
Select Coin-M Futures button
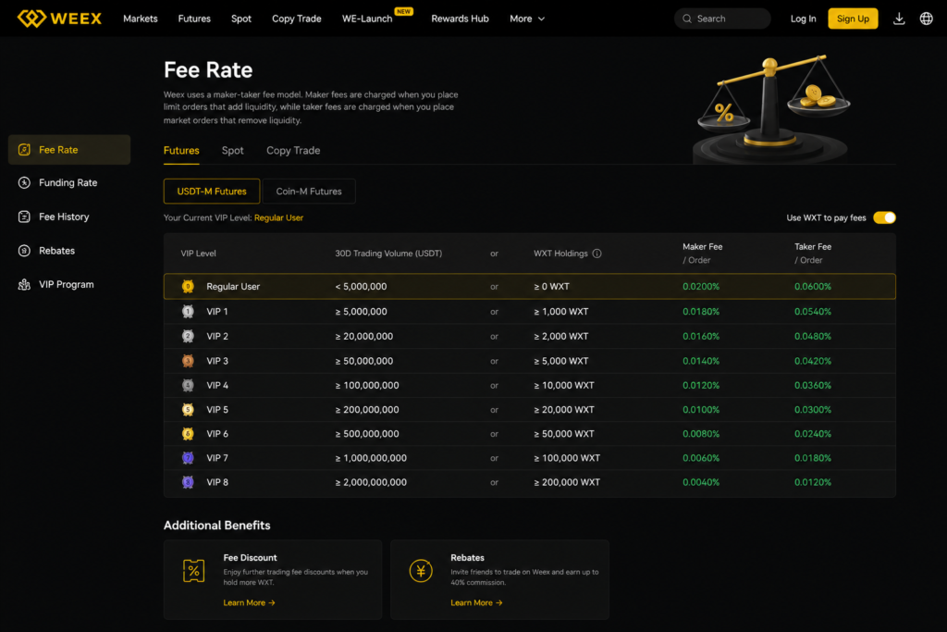coord(309,191)
